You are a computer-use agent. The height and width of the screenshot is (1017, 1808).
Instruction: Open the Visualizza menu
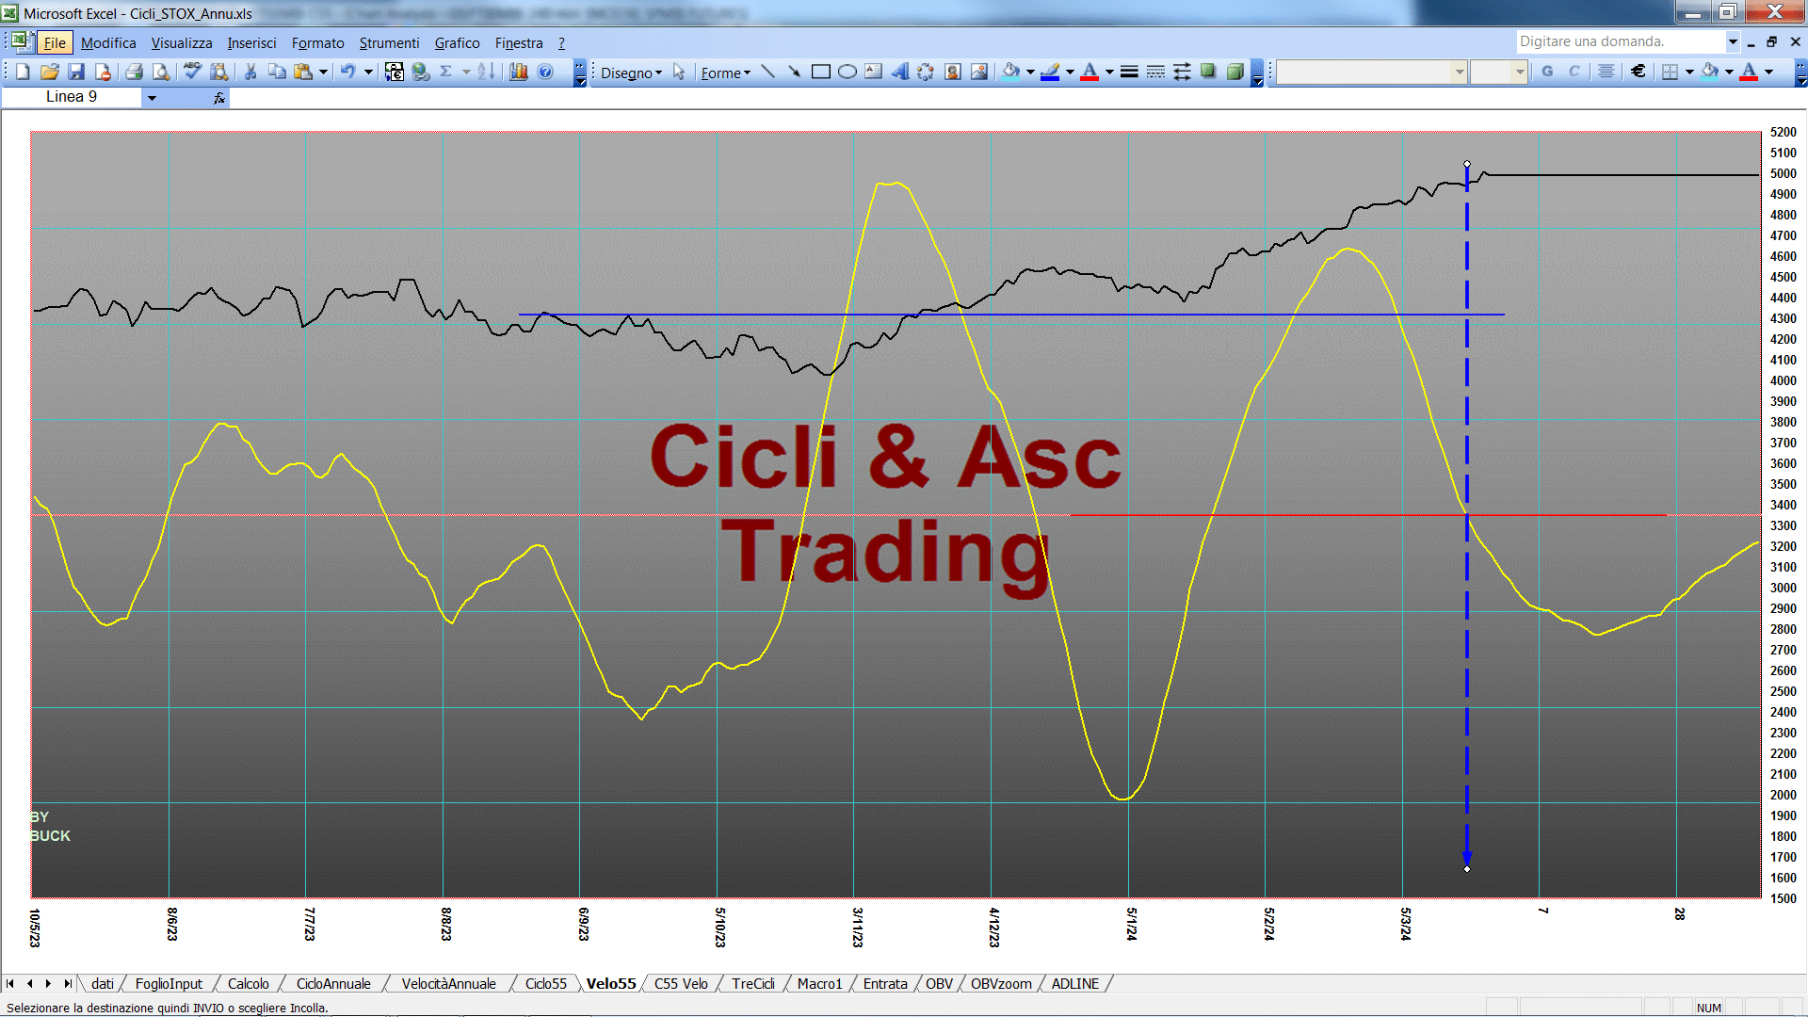point(182,43)
